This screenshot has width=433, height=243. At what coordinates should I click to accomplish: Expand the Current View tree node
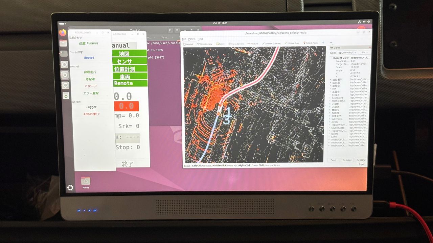coord(331,58)
